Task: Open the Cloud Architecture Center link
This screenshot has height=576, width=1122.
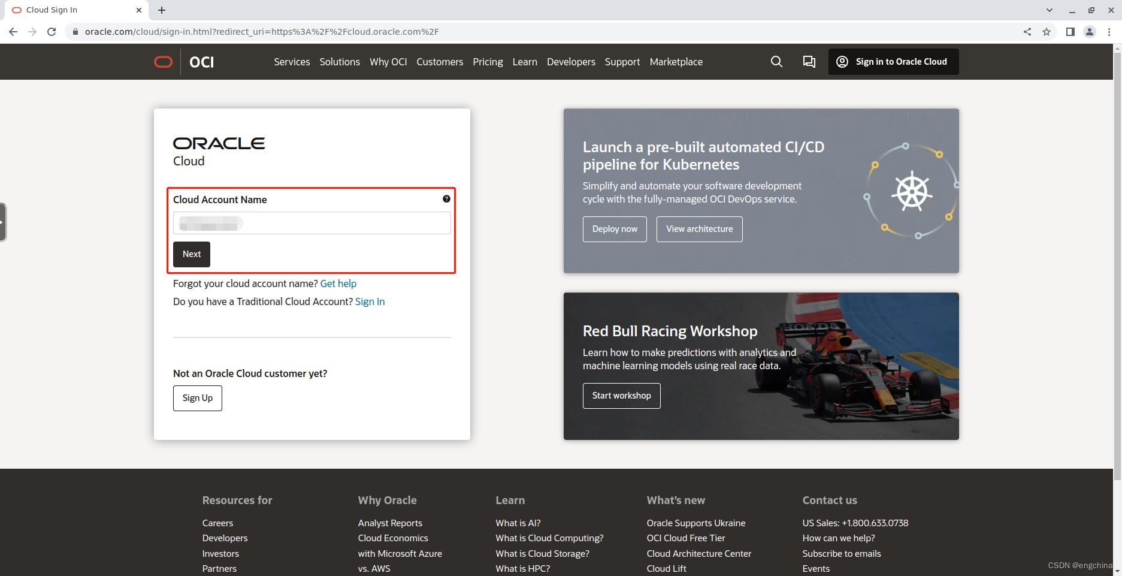Action: [699, 554]
